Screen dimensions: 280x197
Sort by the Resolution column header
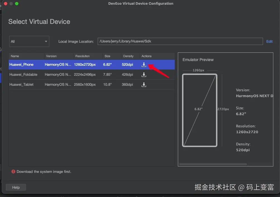click(x=88, y=56)
